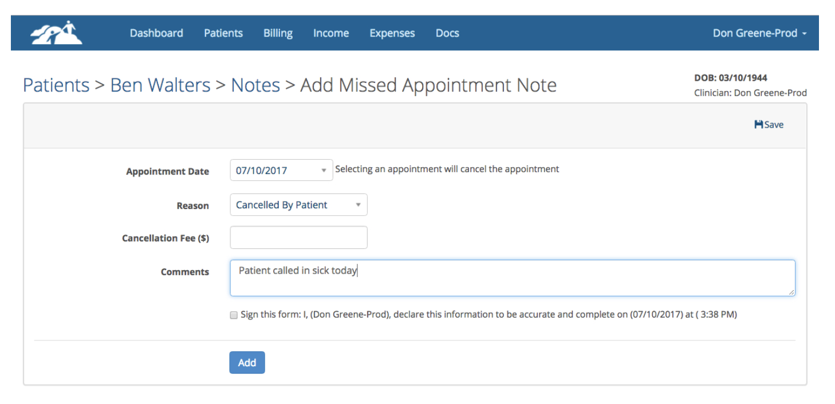835x404 pixels.
Task: Open the Dashboard navigation item
Action: 156,33
